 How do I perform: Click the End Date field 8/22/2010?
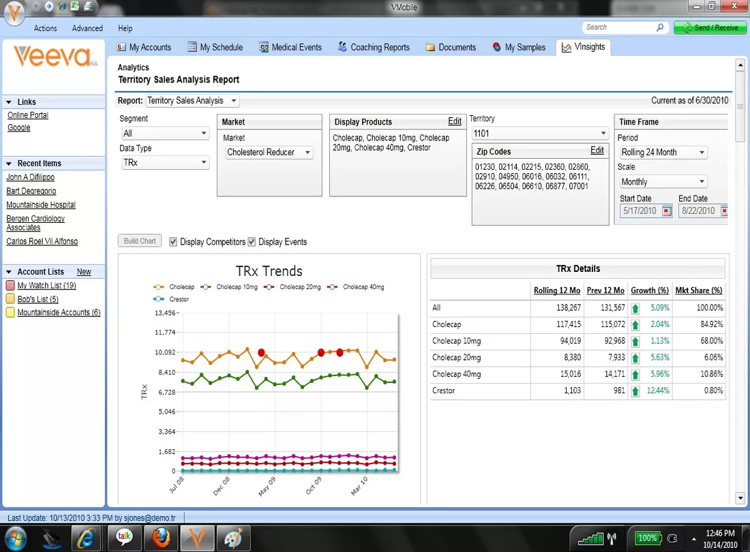698,211
